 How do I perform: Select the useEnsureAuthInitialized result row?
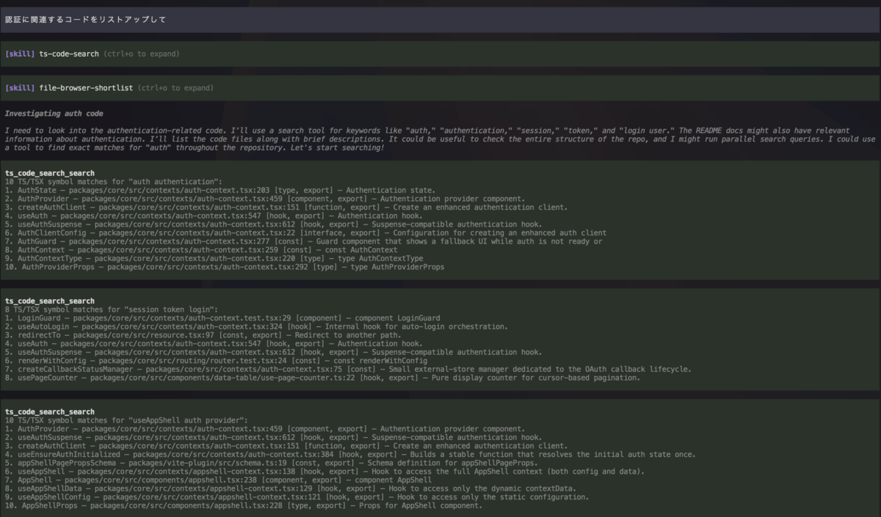click(x=350, y=455)
